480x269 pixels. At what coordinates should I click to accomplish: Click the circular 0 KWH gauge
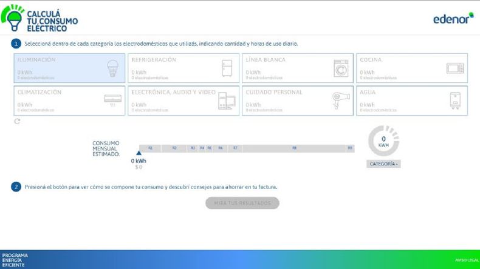383,141
